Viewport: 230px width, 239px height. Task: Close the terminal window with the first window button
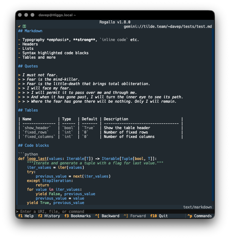[x=20, y=15]
